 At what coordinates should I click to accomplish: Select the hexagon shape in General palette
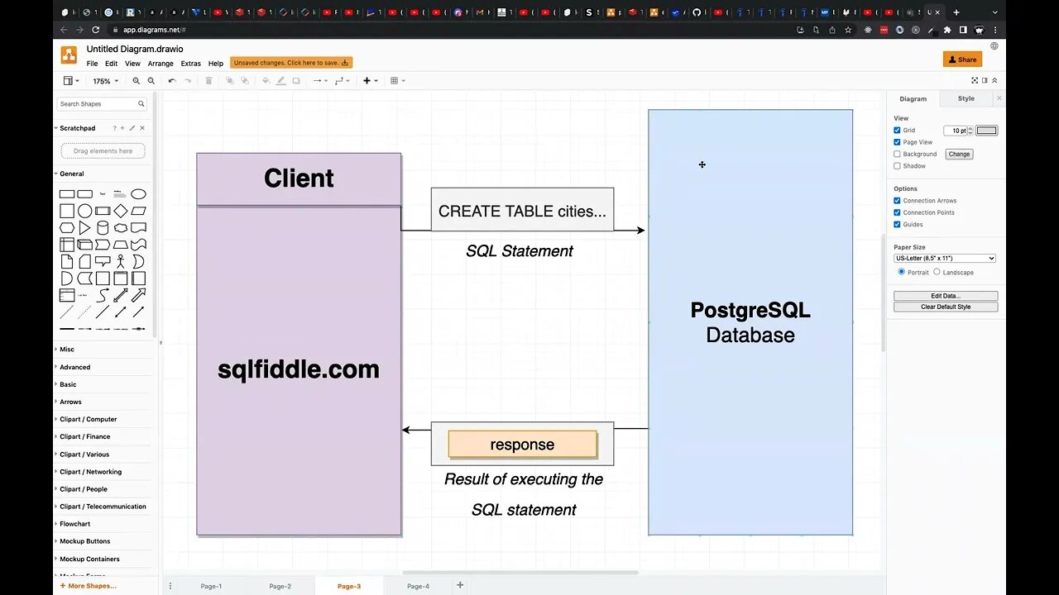67,228
